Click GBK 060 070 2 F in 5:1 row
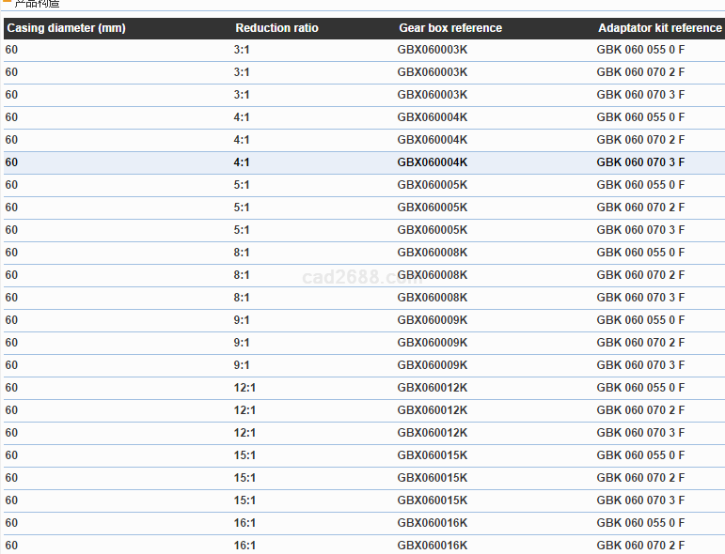The width and height of the screenshot is (725, 554). coord(640,208)
